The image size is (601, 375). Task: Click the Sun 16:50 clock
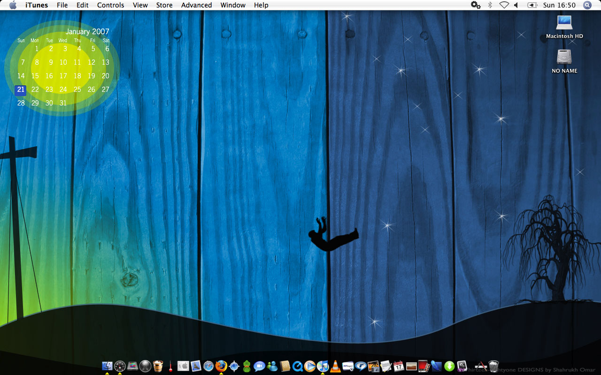tap(559, 5)
